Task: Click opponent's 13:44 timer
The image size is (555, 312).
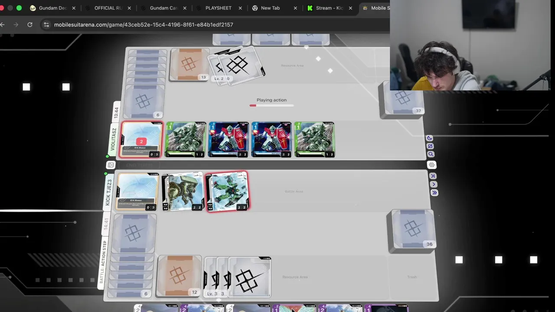Action: (116, 114)
